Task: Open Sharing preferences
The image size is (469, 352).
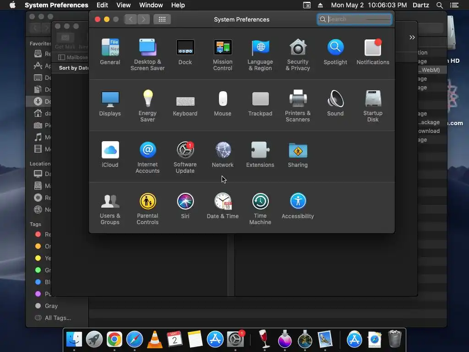Action: pos(298,154)
